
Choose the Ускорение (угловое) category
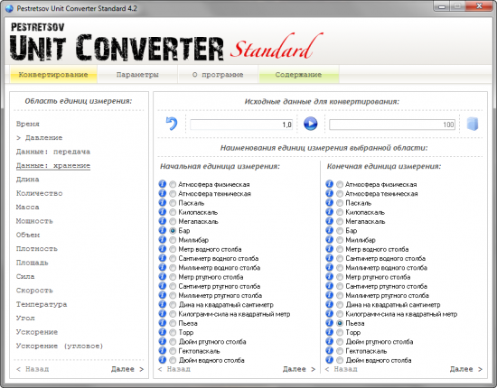[60, 346]
